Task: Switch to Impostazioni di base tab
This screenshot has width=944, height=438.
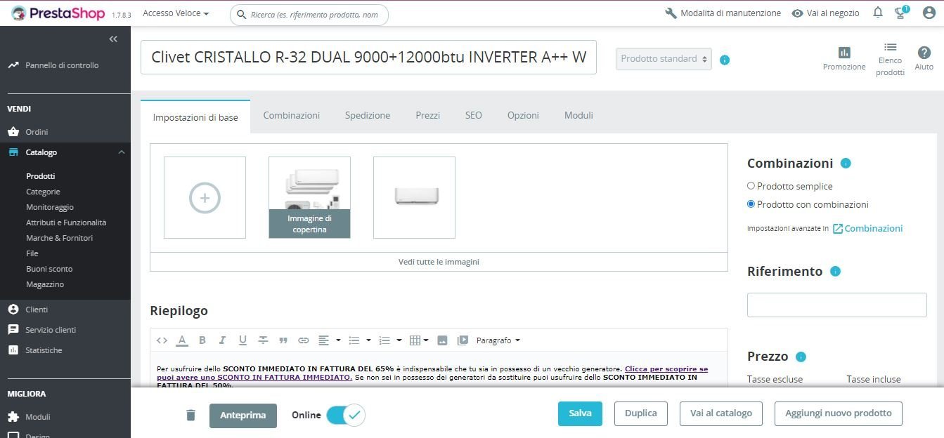Action: (x=195, y=117)
